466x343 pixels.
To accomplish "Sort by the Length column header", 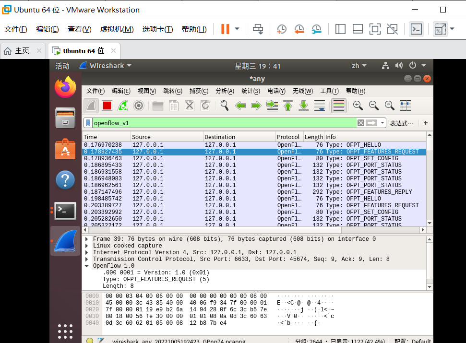I will click(313, 137).
